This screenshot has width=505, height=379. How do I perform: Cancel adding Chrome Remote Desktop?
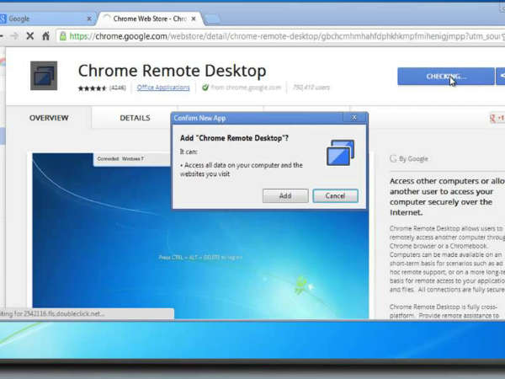pos(335,195)
